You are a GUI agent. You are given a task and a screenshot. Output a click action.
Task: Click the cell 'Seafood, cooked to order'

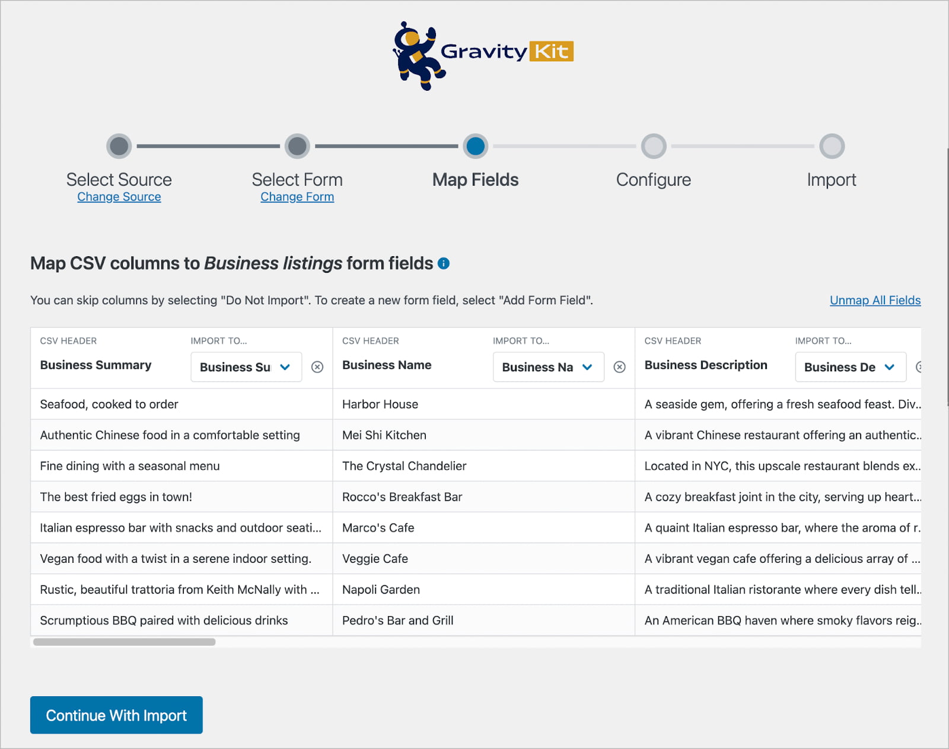click(181, 404)
